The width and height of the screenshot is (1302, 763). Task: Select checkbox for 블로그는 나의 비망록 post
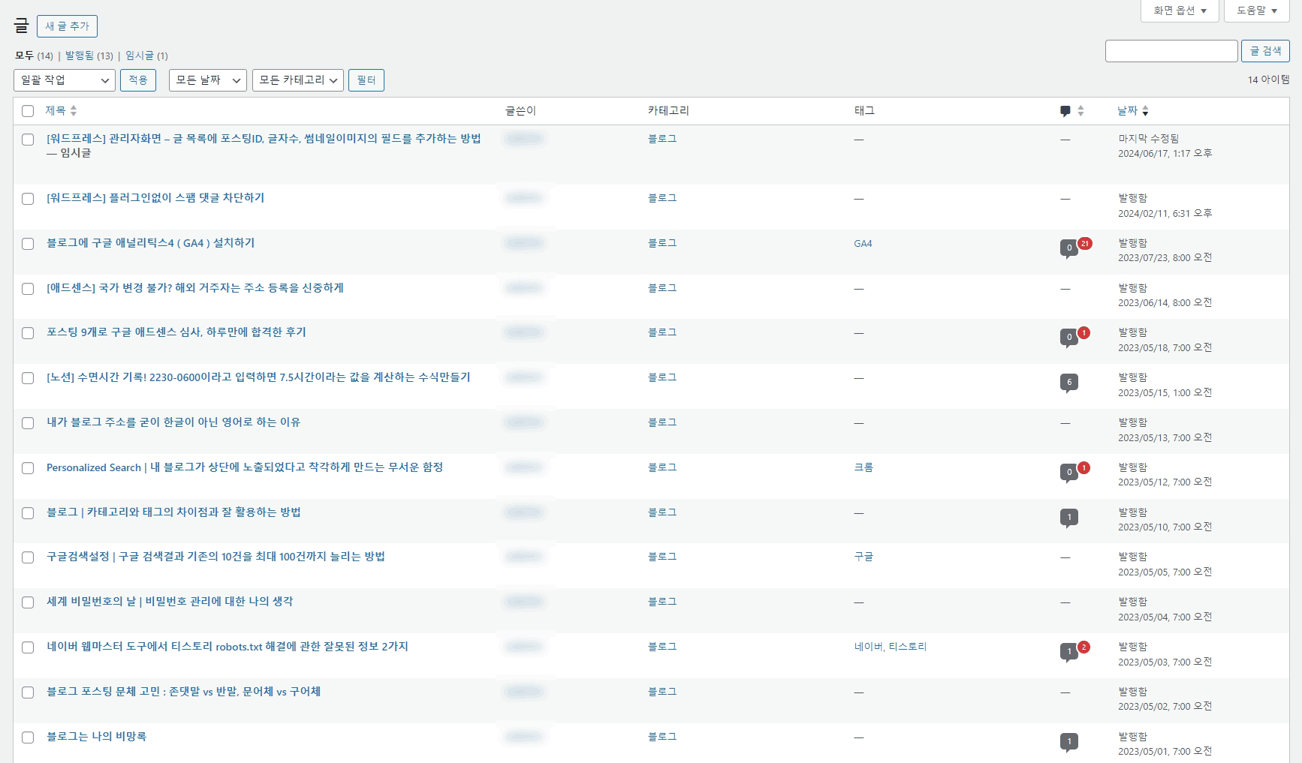click(28, 737)
